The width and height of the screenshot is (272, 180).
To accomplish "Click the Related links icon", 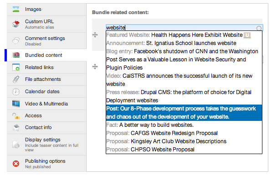I will [16, 67].
